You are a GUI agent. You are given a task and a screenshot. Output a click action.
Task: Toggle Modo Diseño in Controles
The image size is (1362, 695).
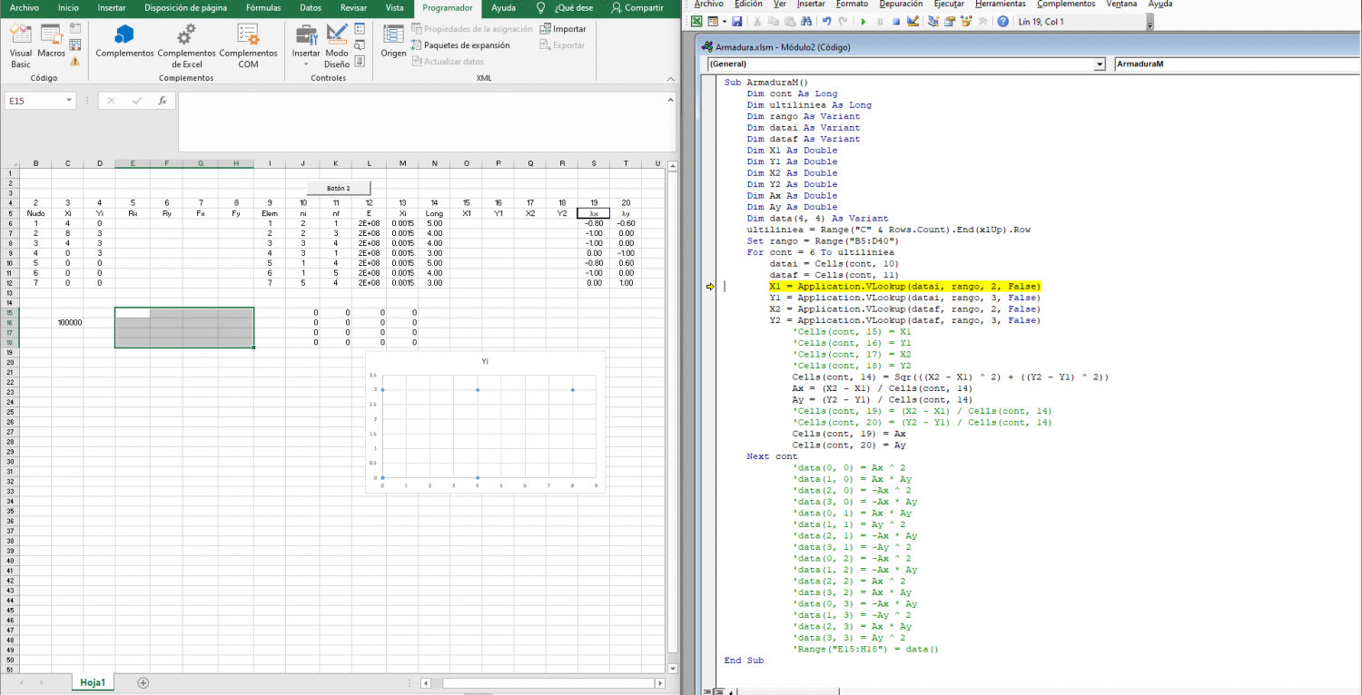click(337, 46)
